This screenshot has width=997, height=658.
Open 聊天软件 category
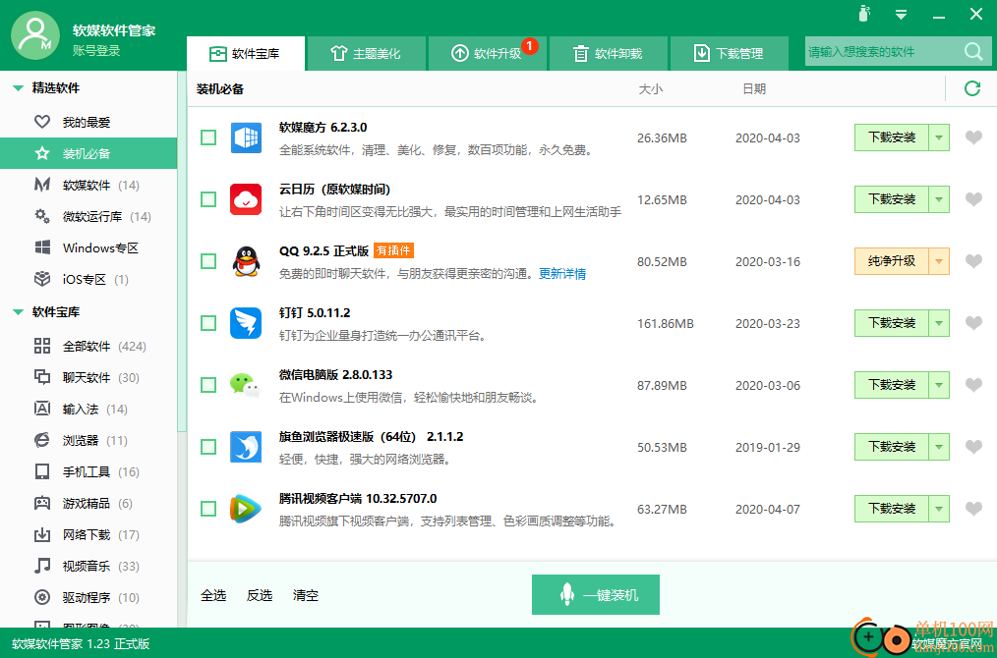pos(89,377)
